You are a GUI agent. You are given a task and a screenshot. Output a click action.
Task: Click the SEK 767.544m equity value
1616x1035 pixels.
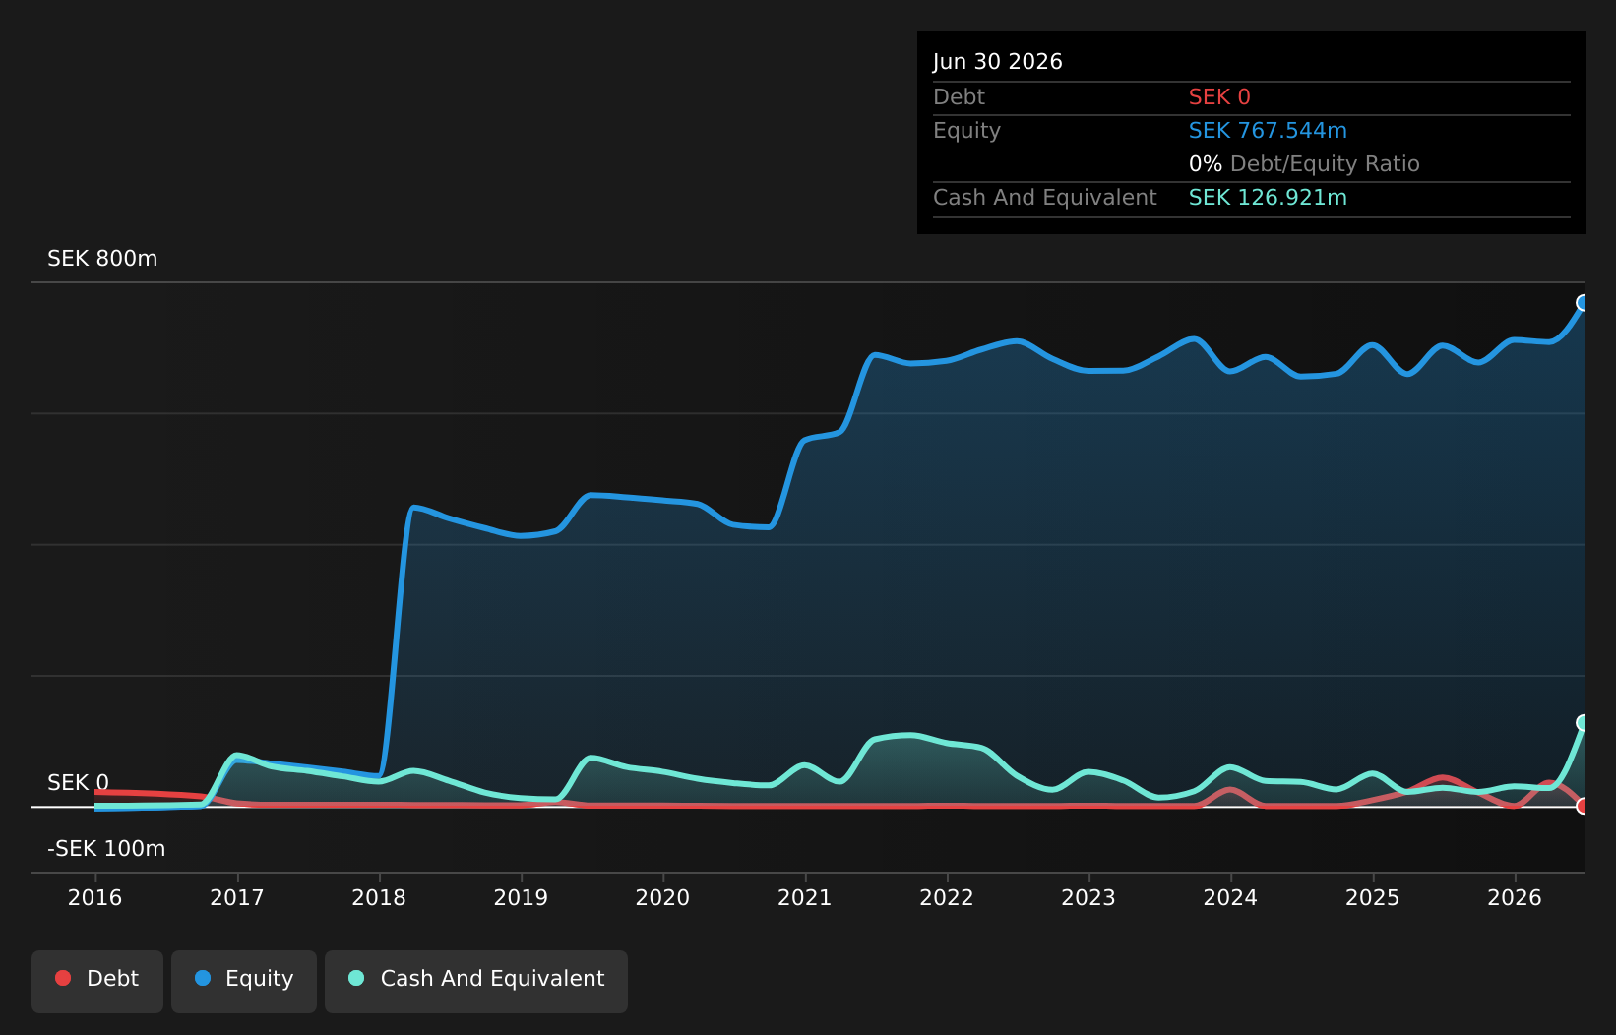click(x=1268, y=131)
